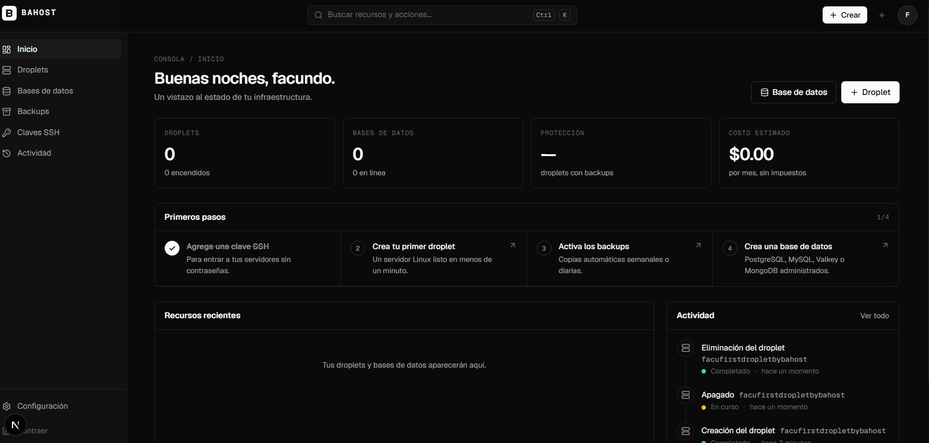Open Backups in the sidebar
Image resolution: width=929 pixels, height=443 pixels.
61,112
